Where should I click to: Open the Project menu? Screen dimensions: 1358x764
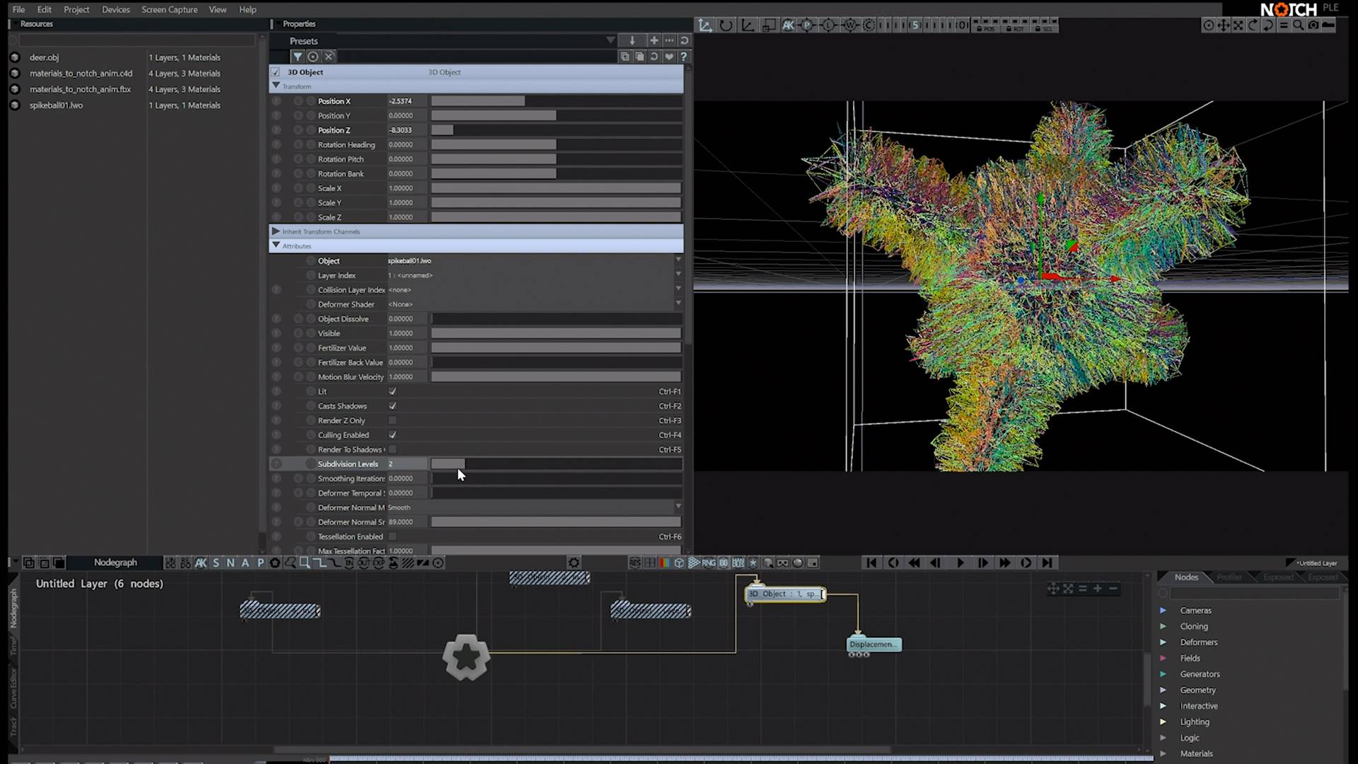[76, 9]
